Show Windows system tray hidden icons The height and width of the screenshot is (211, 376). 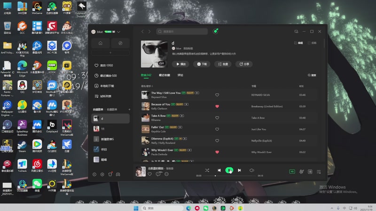[x=332, y=208]
